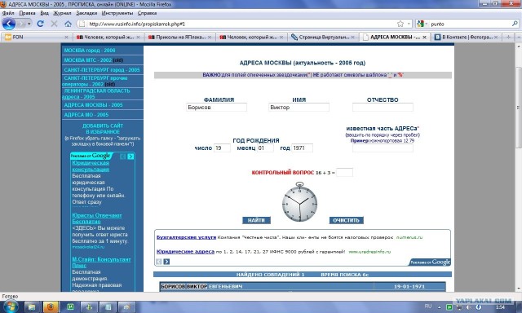Click the browser Back arrow button

point(9,24)
